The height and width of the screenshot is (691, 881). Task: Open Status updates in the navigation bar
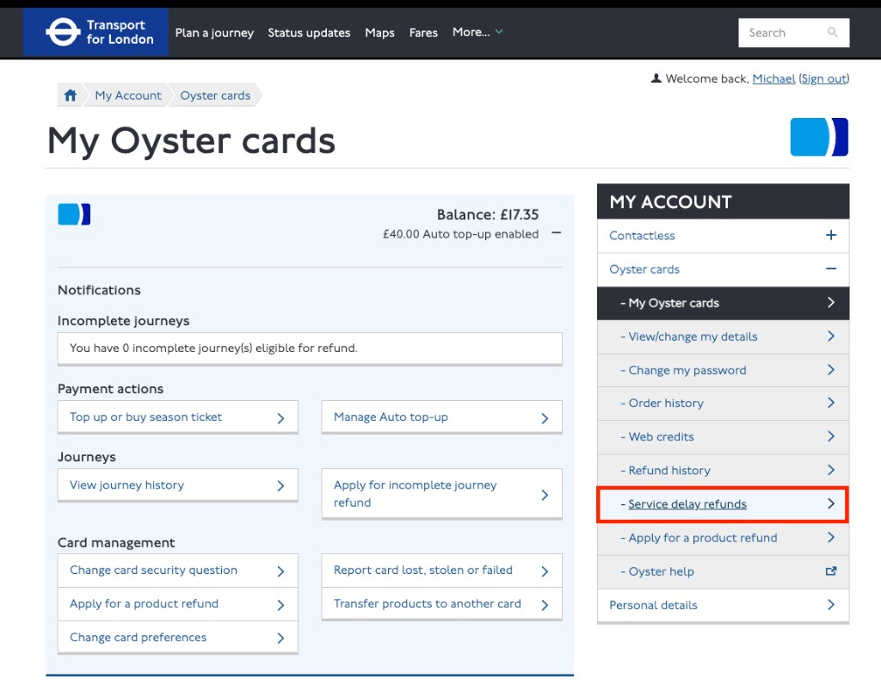(x=309, y=33)
